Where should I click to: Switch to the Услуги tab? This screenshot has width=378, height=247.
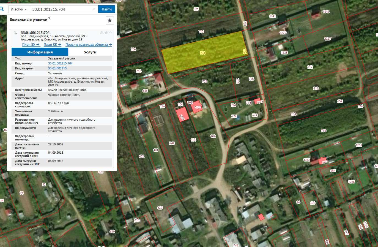click(90, 52)
